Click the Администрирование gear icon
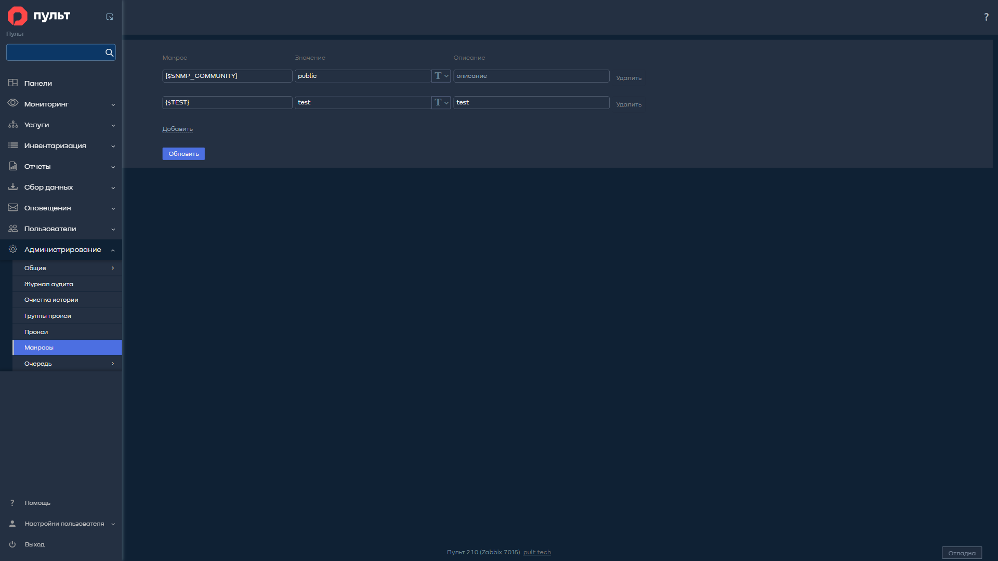This screenshot has width=998, height=561. tap(13, 249)
